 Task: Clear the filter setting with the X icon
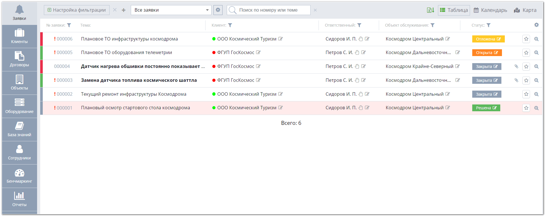115,10
